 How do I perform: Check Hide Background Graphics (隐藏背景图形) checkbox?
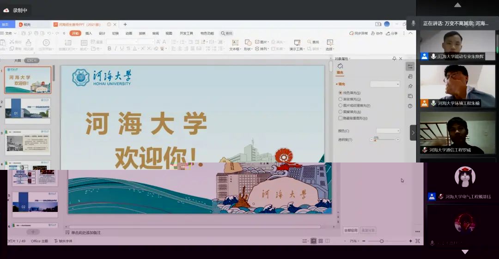[341, 119]
